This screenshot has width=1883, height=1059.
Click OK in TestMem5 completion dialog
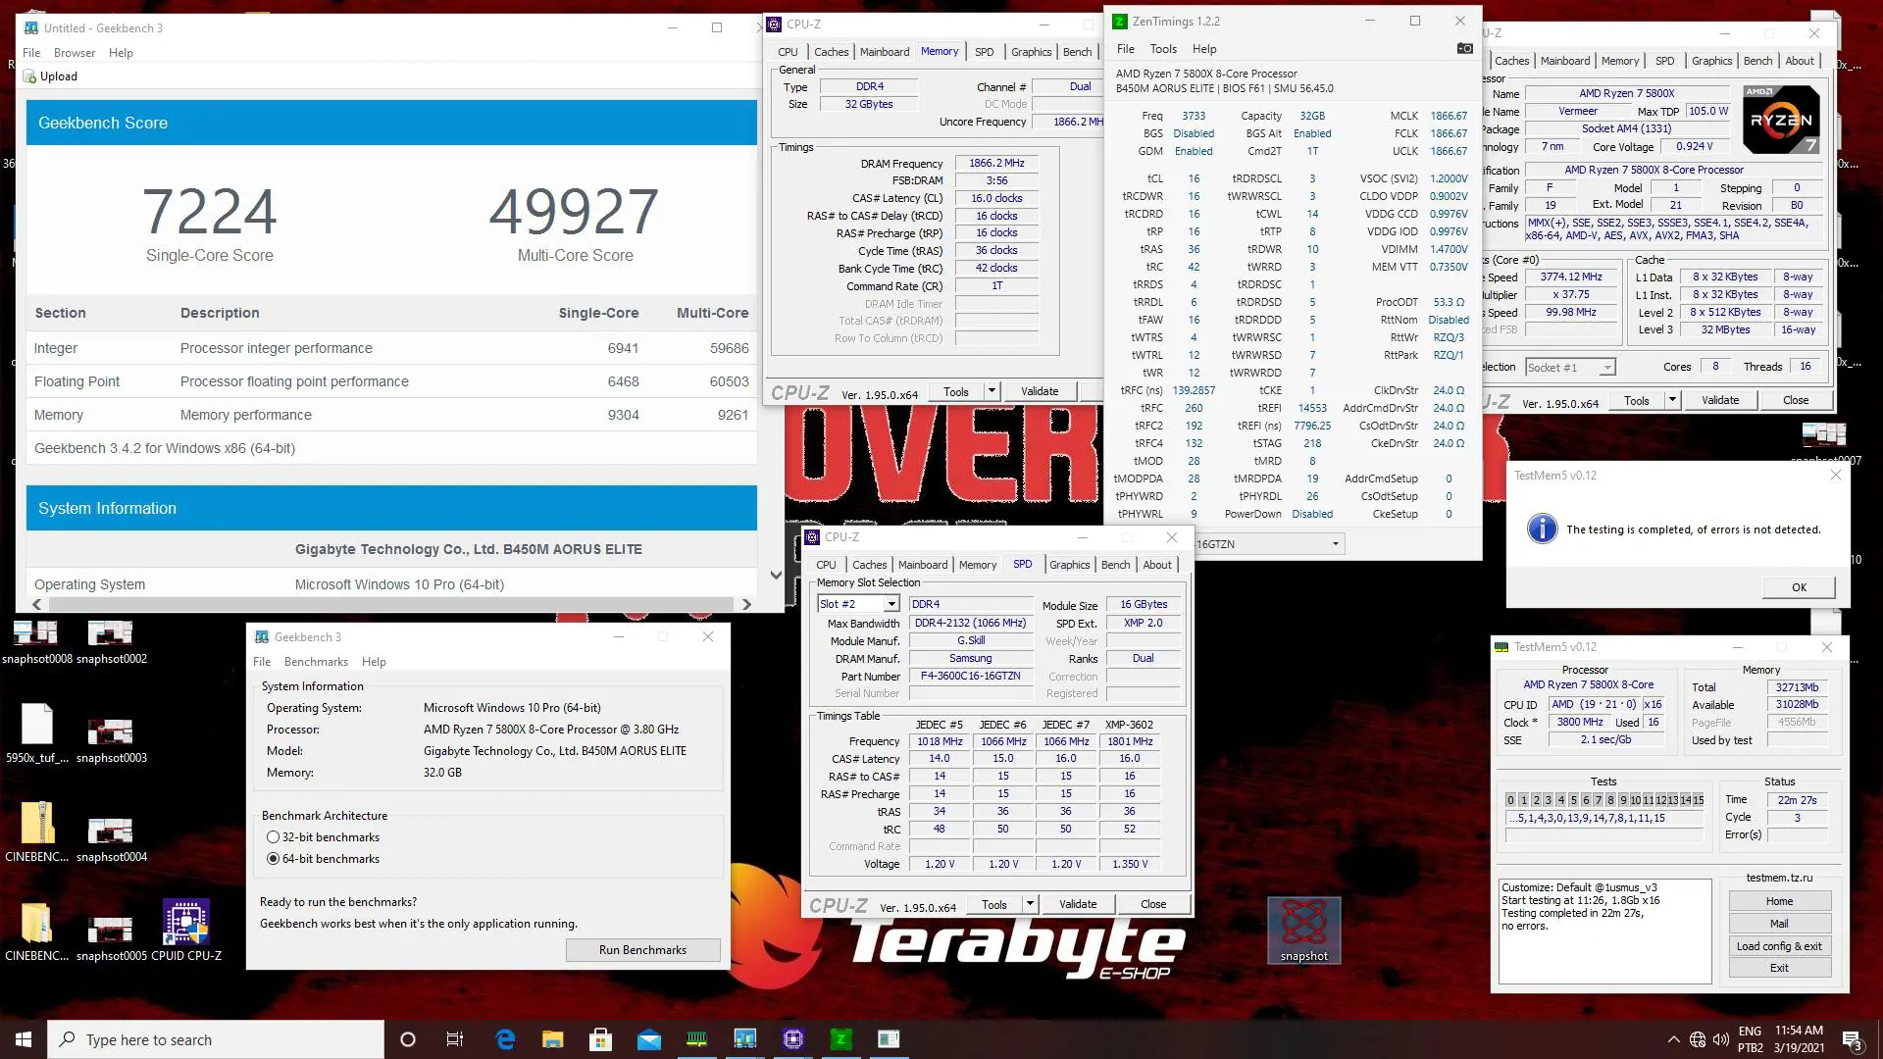coord(1799,587)
